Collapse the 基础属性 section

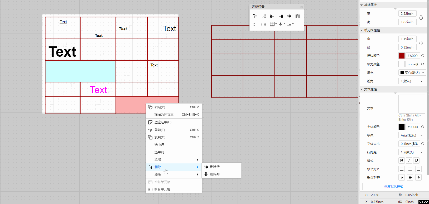(361, 5)
